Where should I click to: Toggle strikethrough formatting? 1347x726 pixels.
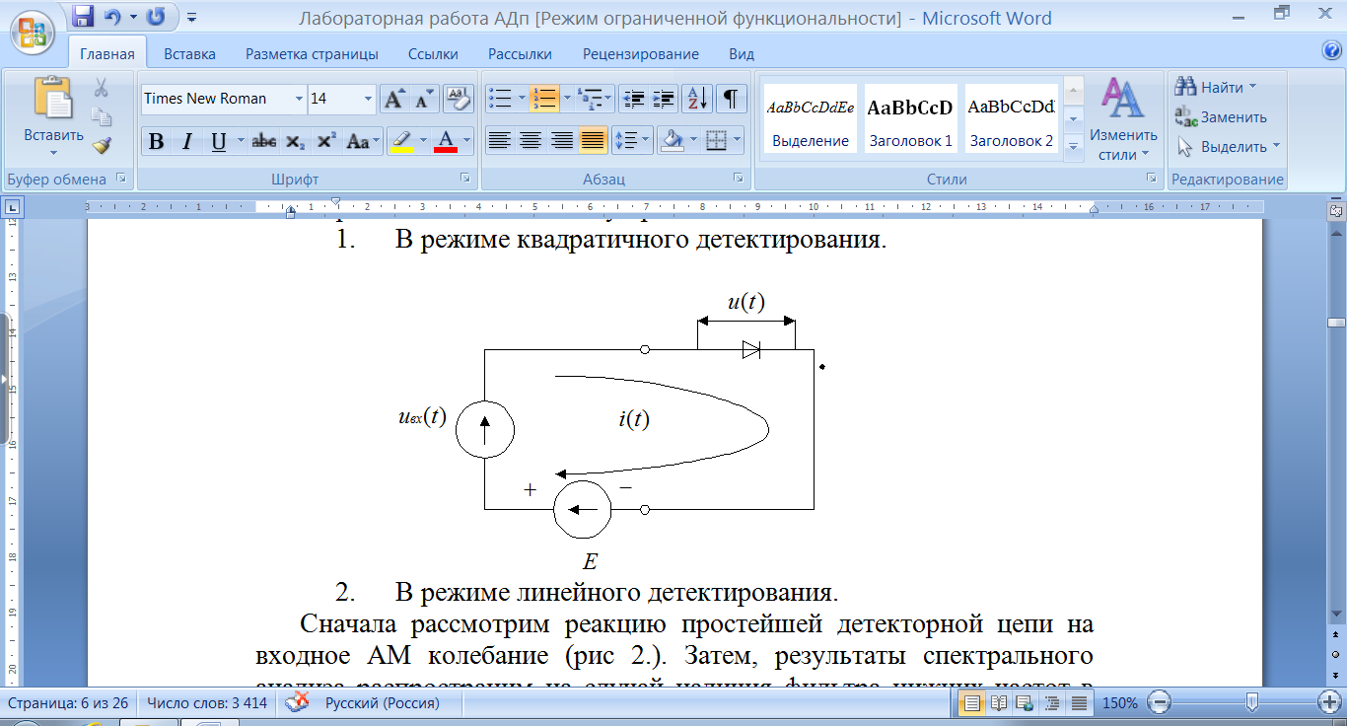(264, 141)
